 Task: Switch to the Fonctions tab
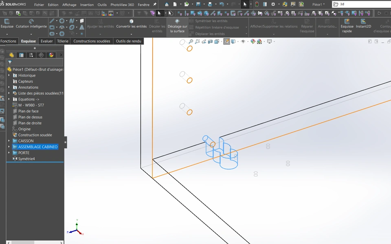click(8, 41)
